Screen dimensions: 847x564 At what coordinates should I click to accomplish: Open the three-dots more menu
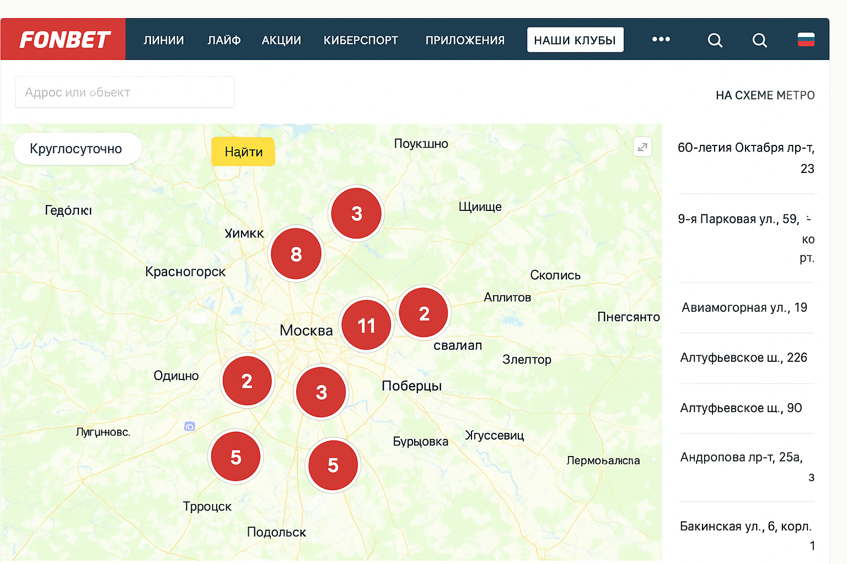click(x=661, y=40)
